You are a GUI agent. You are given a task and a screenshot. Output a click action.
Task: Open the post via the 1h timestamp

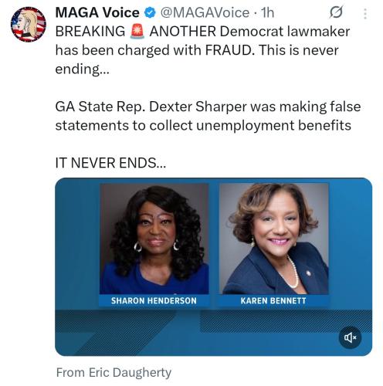[x=267, y=12]
